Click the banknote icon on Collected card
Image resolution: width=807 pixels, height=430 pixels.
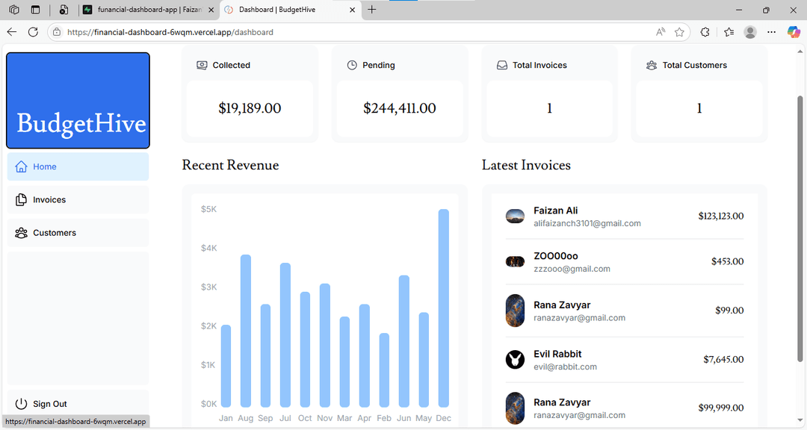click(202, 66)
